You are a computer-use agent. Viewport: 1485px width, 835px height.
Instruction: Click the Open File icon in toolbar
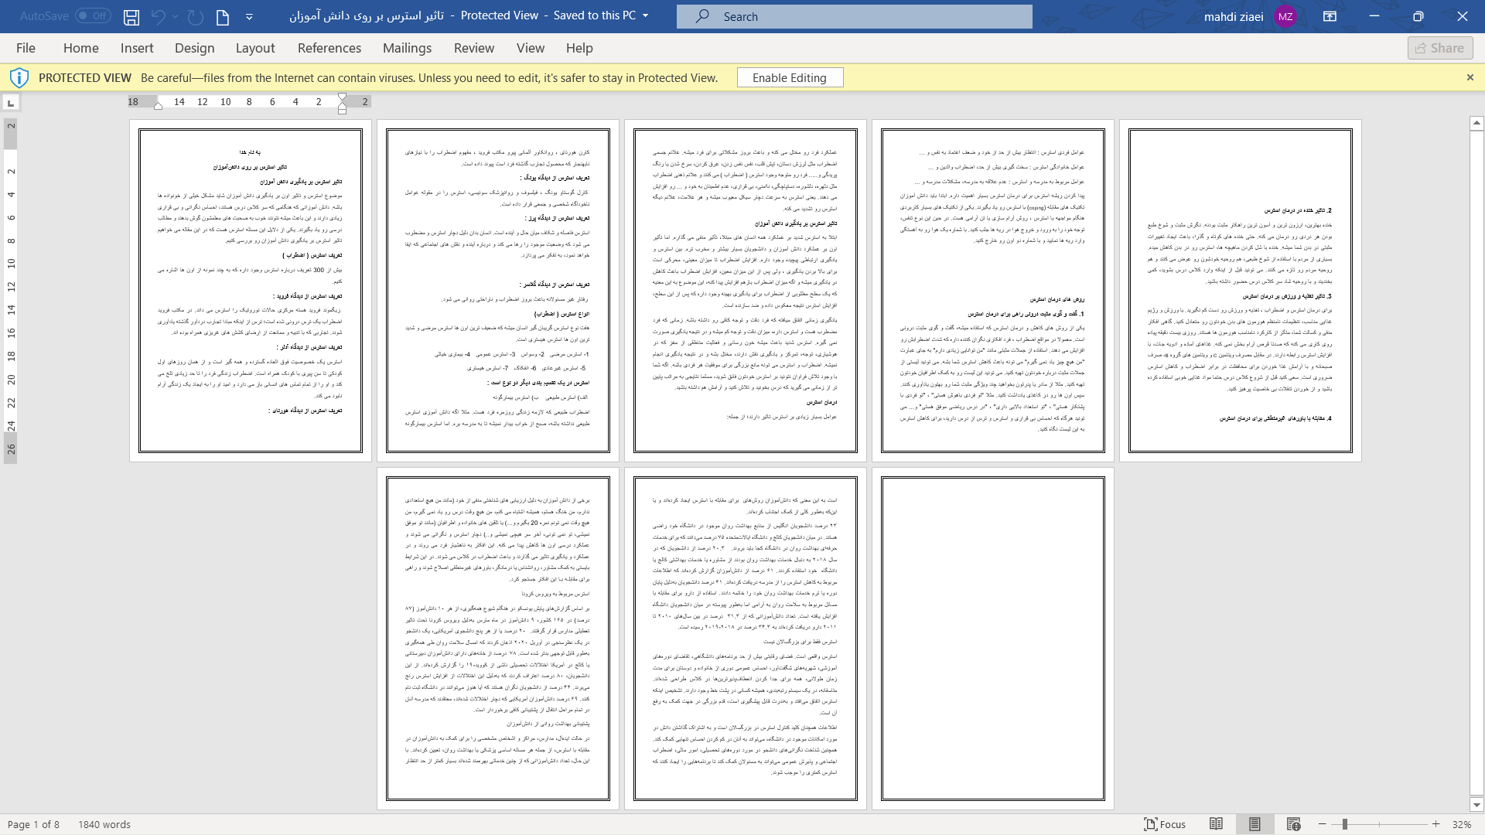(224, 16)
